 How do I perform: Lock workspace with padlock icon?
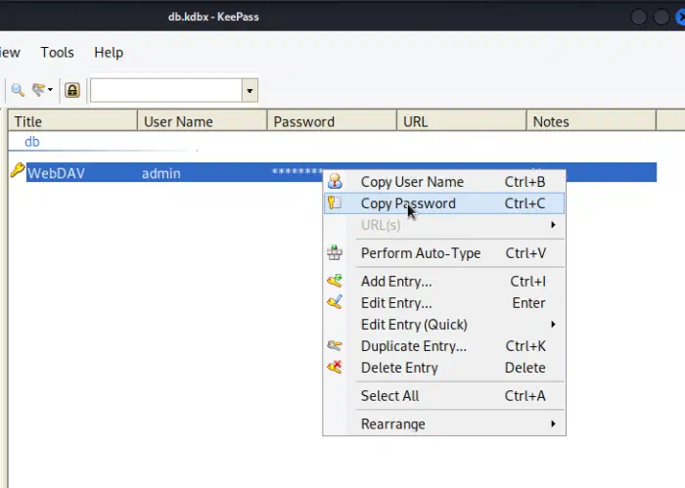pyautogui.click(x=72, y=90)
